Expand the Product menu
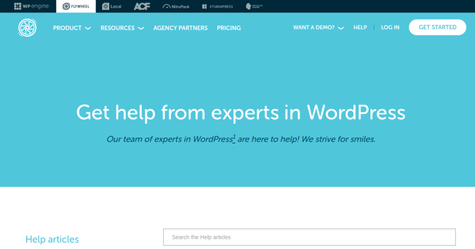The image size is (475, 249). [72, 28]
